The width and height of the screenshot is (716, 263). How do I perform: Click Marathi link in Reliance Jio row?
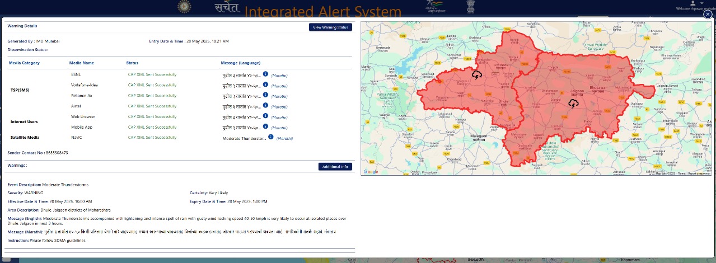point(279,96)
